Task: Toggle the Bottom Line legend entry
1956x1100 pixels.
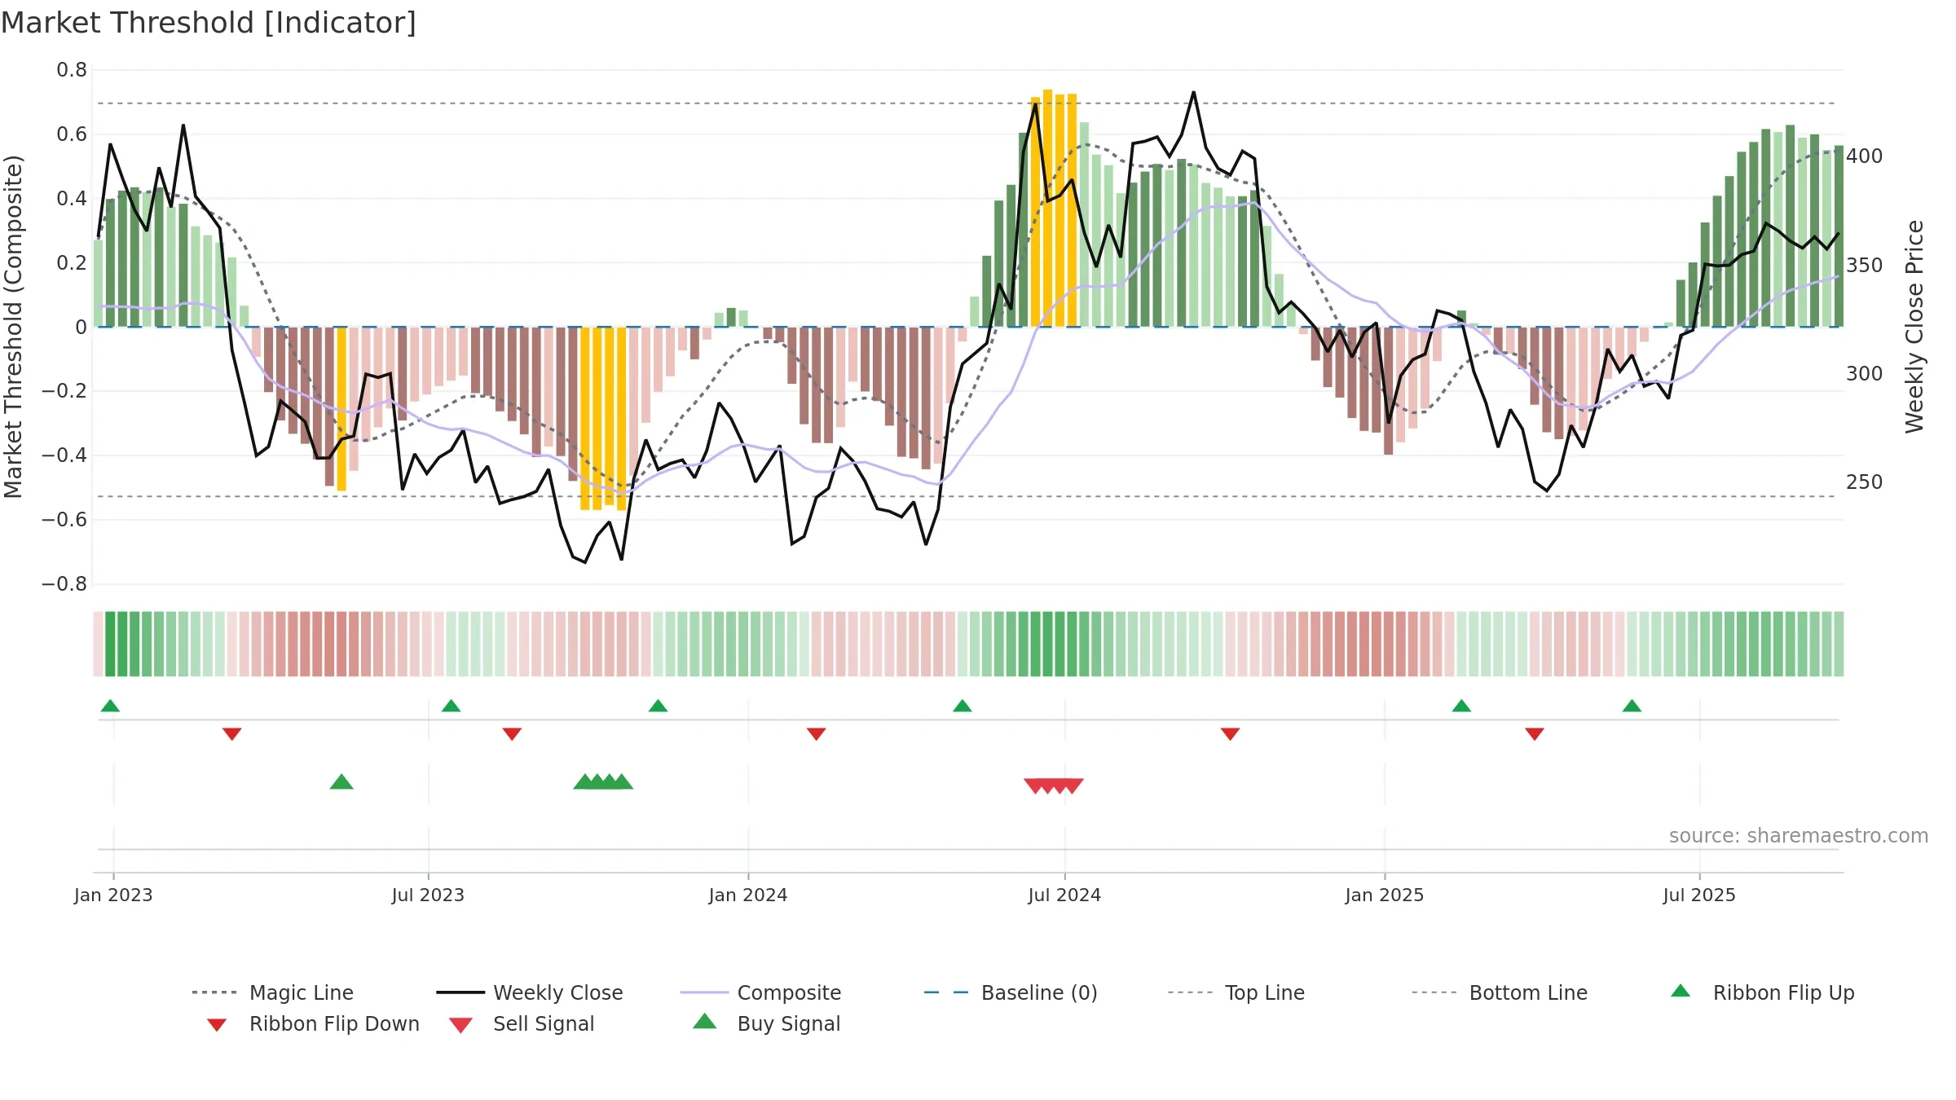Action: (x=1500, y=992)
